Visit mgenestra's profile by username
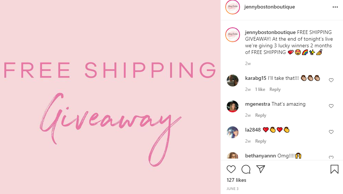 [x=257, y=104]
